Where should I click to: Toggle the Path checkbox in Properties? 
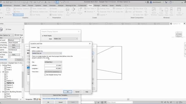9,57
